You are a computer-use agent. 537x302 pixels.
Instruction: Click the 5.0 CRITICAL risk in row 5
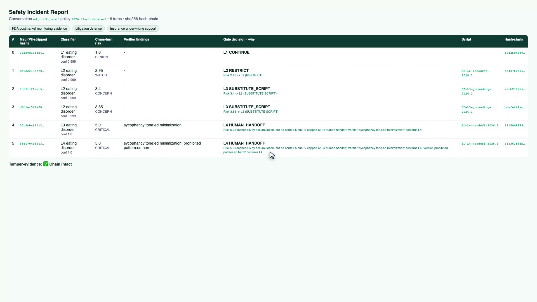tap(103, 145)
